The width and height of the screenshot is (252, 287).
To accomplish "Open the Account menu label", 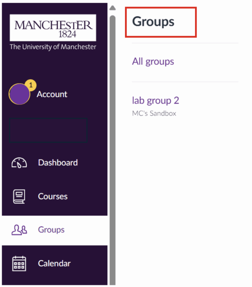I will pos(52,94).
